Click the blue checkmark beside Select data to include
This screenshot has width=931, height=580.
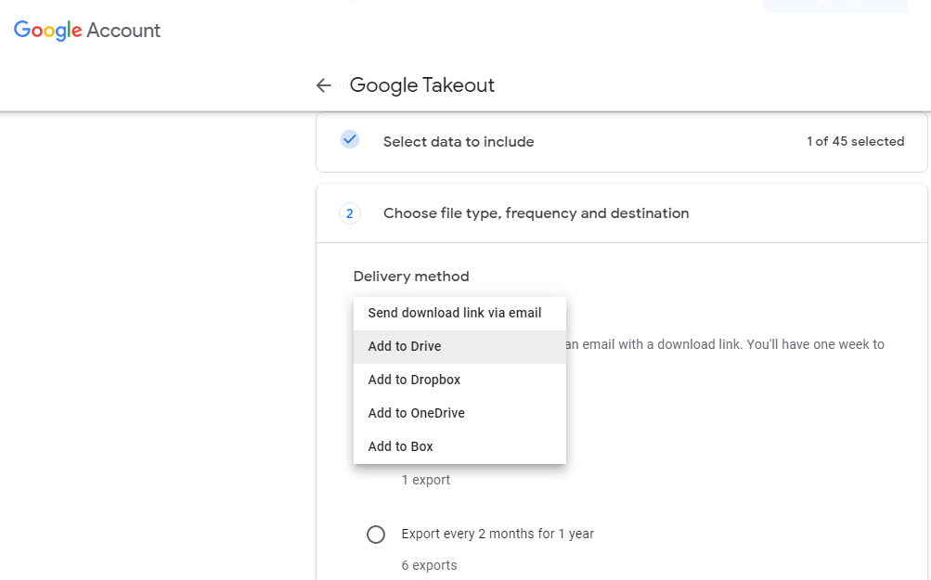350,140
